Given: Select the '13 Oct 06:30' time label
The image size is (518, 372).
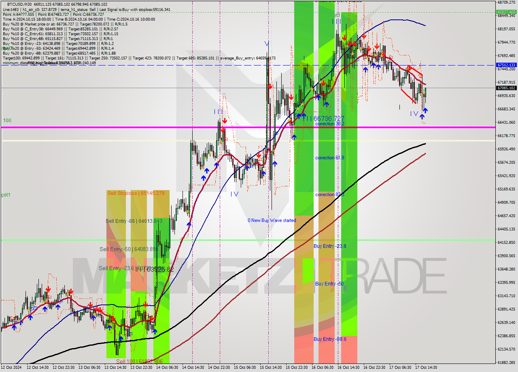Looking at the screenshot, I should pyautogui.click(x=89, y=368).
